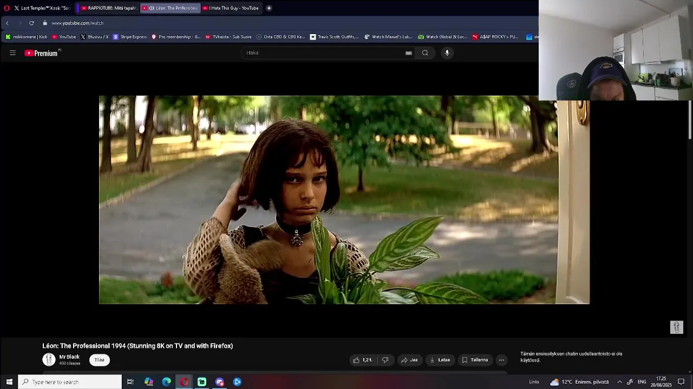Image resolution: width=693 pixels, height=389 pixels.
Task: Show hidden system tray icons
Action: 619,382
